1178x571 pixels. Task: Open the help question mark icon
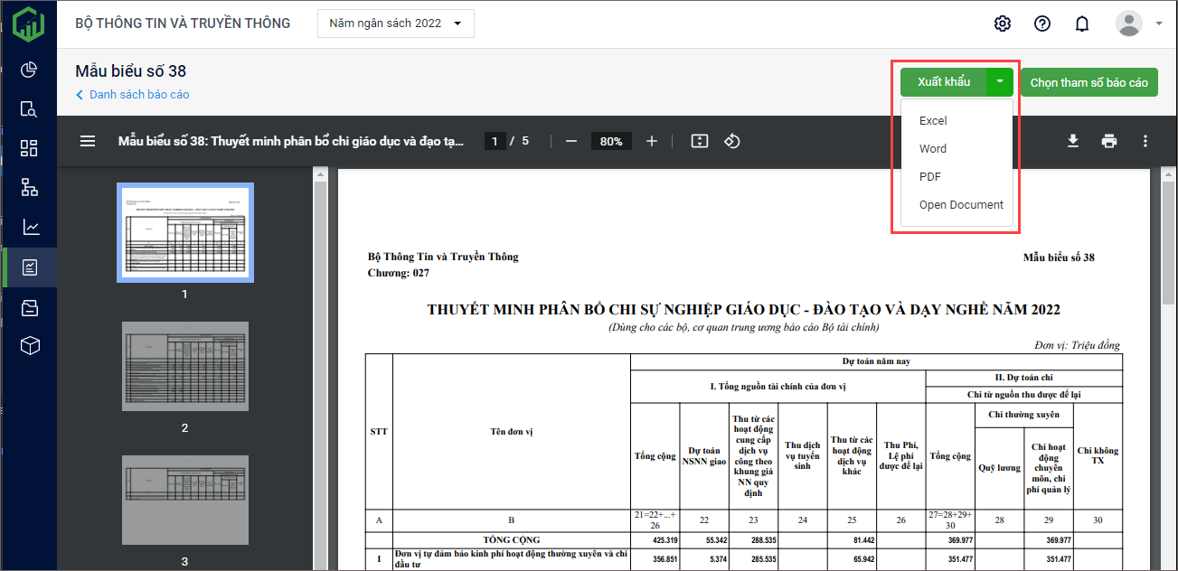[1041, 23]
